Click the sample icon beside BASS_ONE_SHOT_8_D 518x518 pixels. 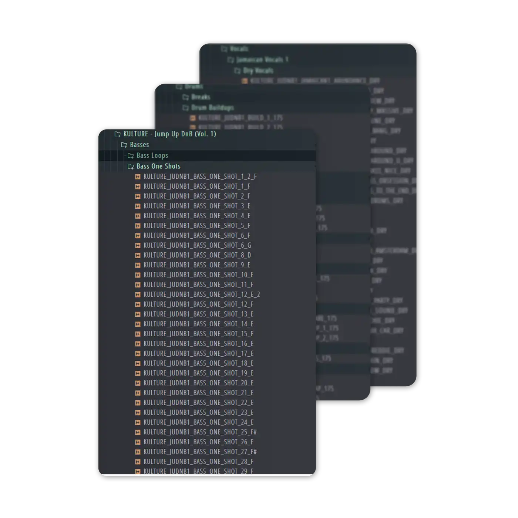138,255
